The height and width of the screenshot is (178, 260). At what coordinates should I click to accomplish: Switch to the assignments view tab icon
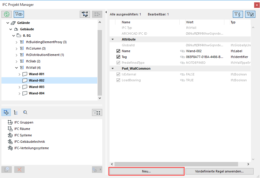click(6, 112)
